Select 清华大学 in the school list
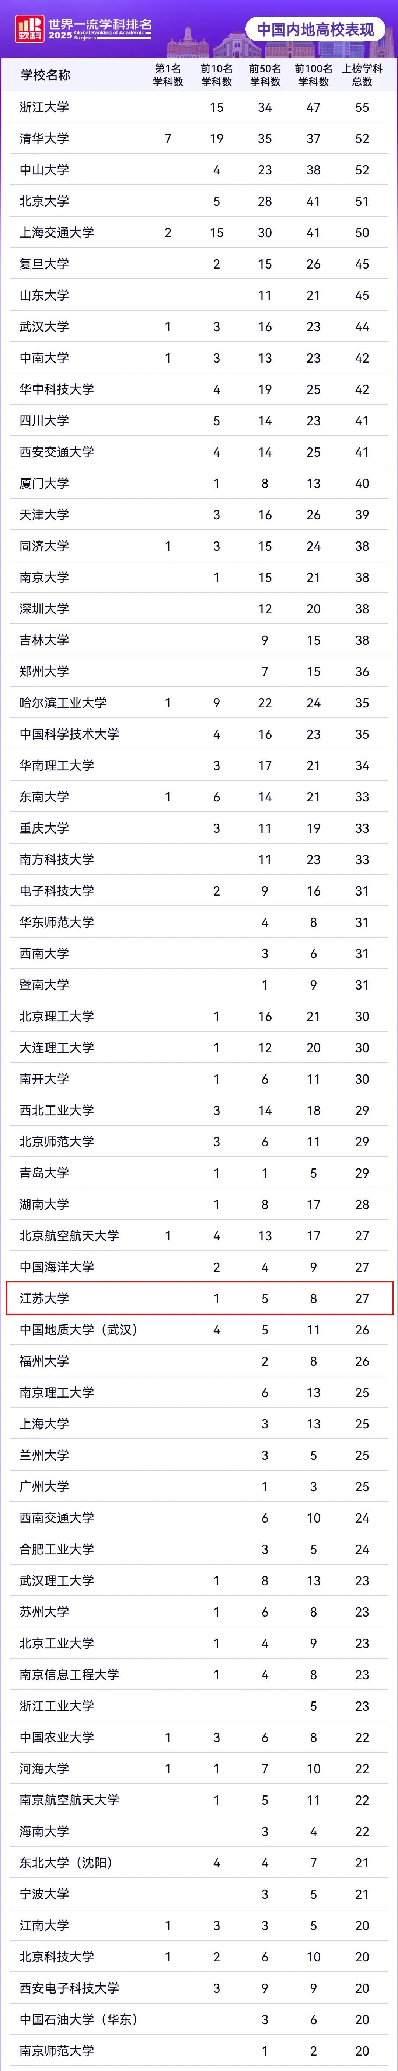This screenshot has width=398, height=2071. pyautogui.click(x=44, y=138)
